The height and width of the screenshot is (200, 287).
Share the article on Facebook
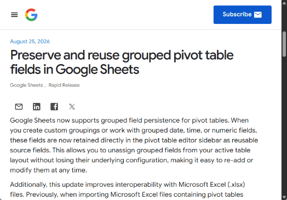[x=54, y=107]
